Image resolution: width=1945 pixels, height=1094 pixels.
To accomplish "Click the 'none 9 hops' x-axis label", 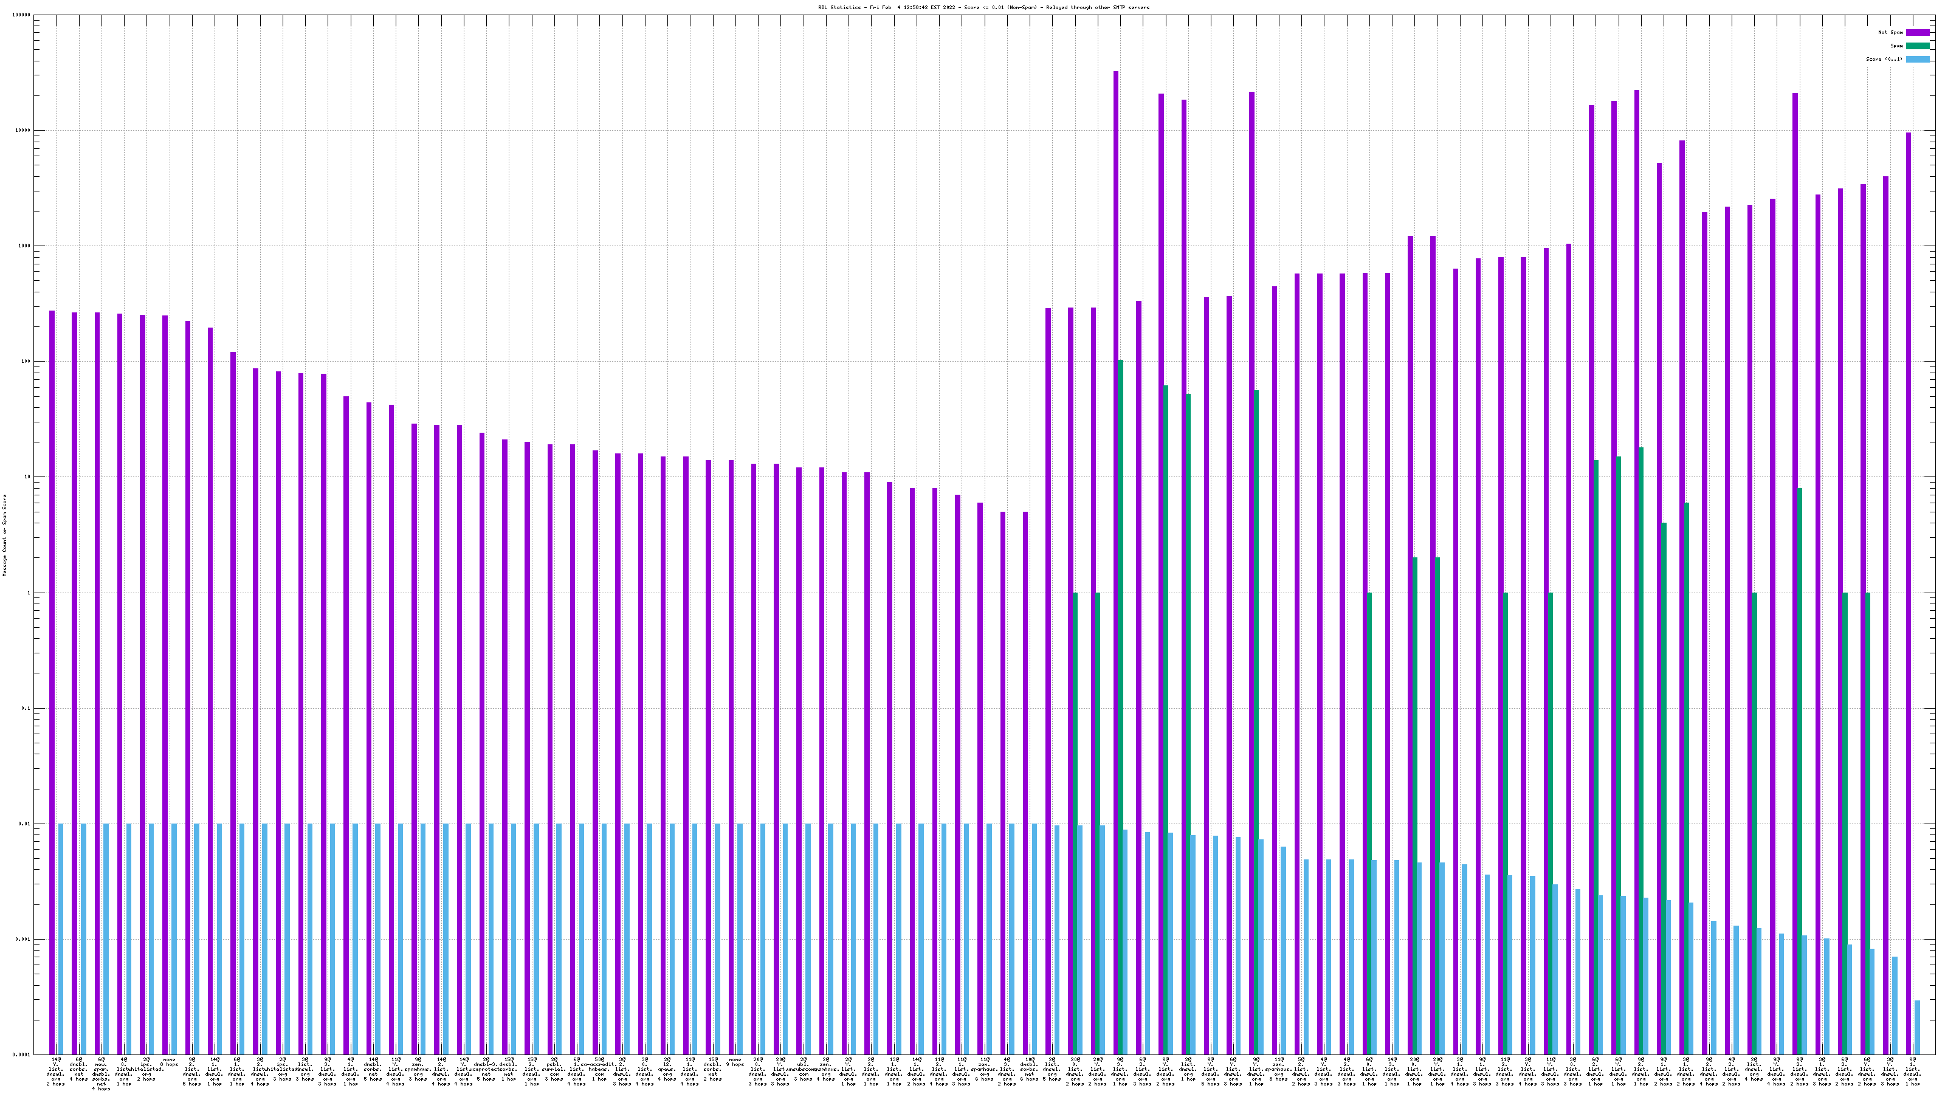I will pos(735,1062).
